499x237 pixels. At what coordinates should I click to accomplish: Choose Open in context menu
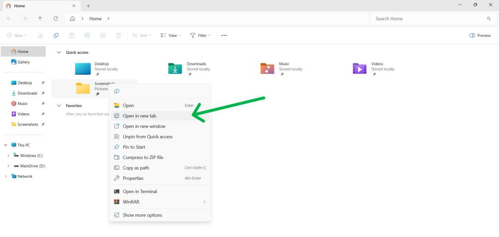coord(160,106)
